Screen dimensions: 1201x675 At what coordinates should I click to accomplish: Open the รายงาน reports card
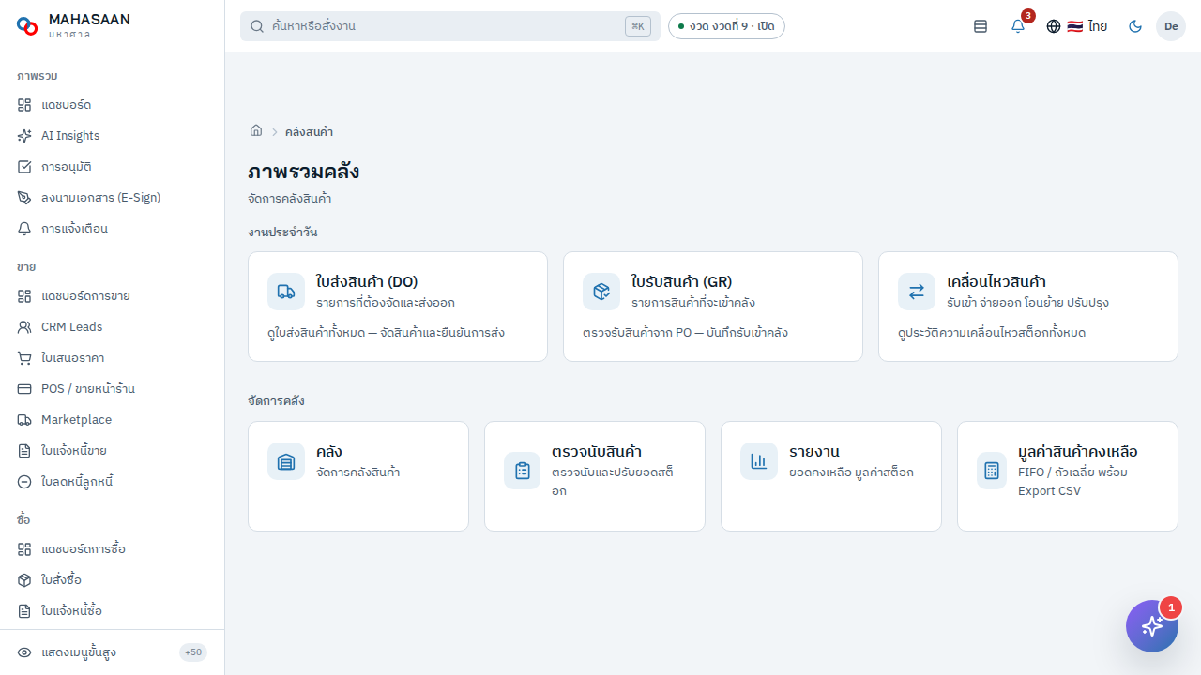[831, 476]
